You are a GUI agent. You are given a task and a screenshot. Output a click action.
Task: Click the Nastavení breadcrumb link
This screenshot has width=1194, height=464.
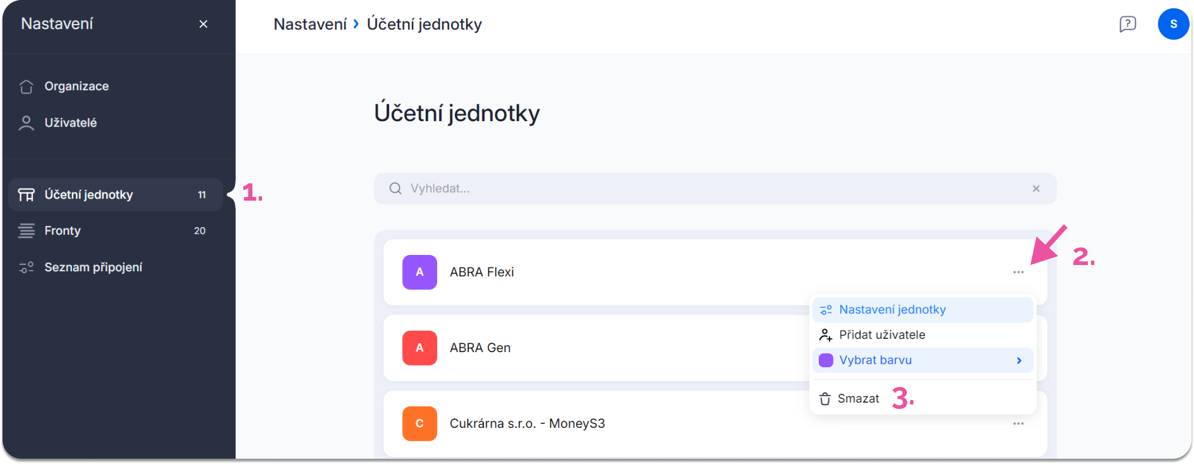click(310, 24)
